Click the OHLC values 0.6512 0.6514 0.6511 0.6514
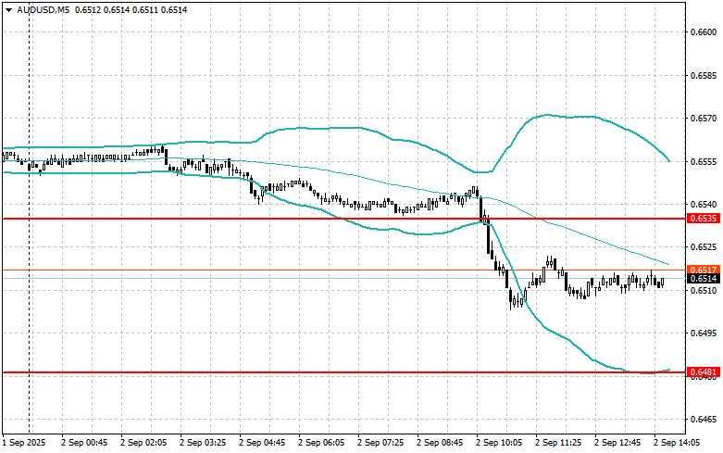This screenshot has height=453, width=723. [x=131, y=9]
